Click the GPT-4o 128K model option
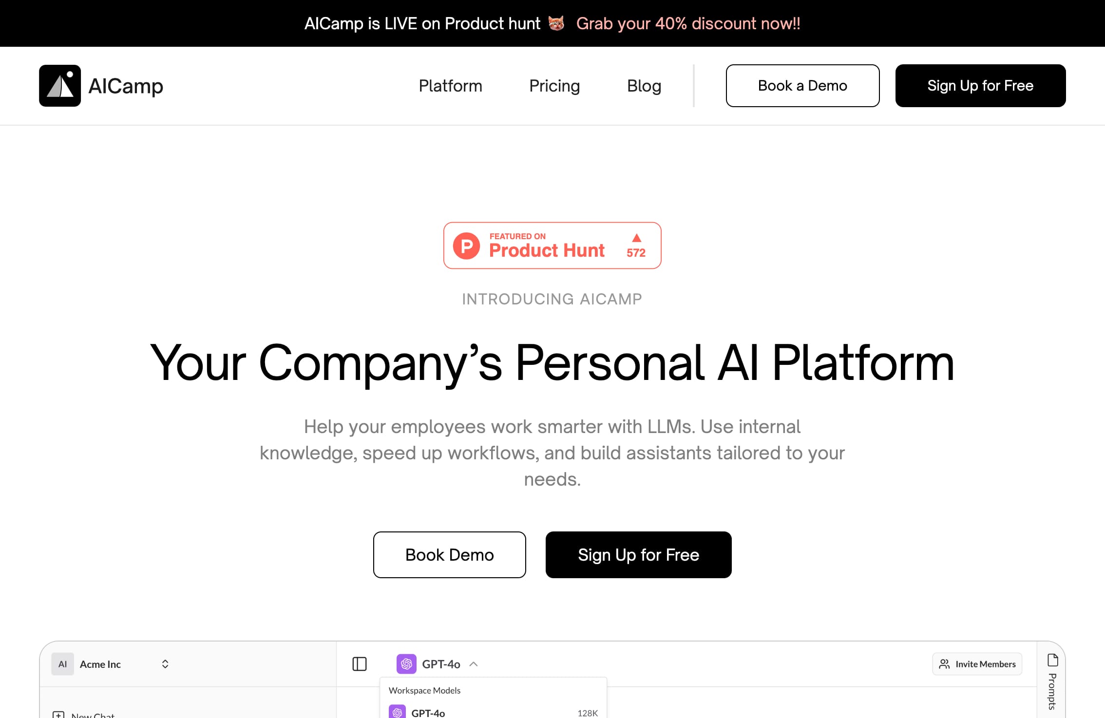This screenshot has width=1105, height=718. pyautogui.click(x=493, y=712)
